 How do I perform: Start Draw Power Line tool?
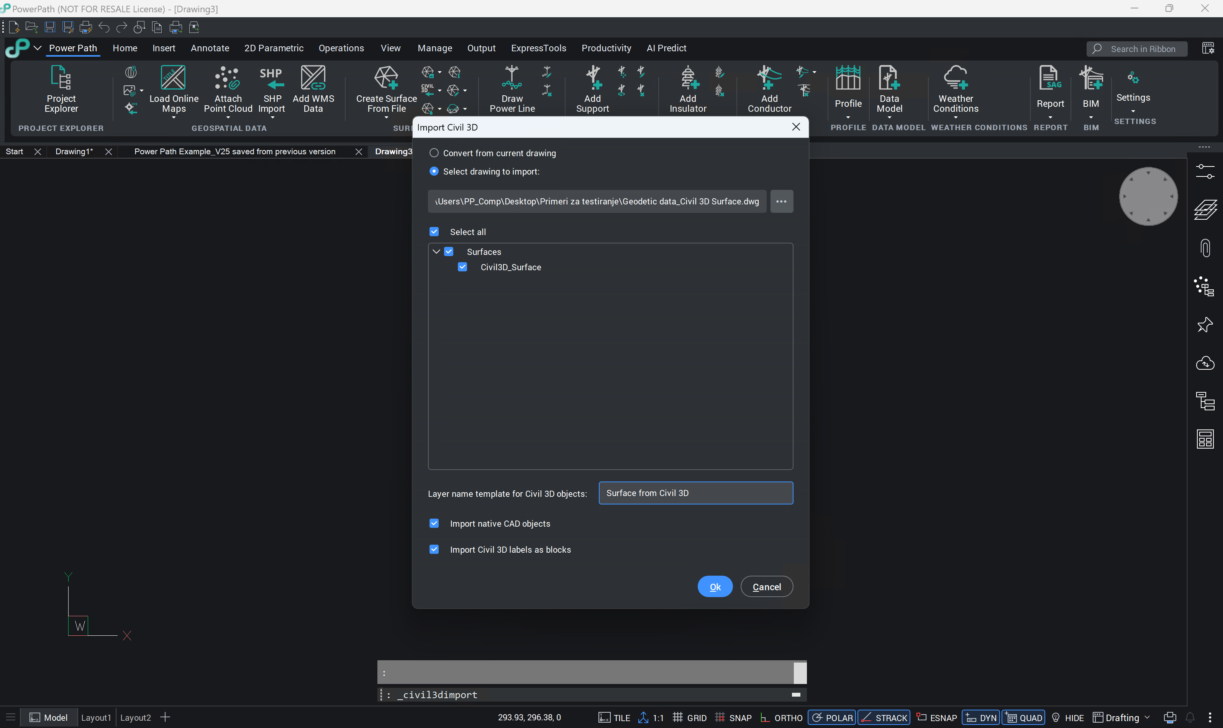[x=512, y=89]
